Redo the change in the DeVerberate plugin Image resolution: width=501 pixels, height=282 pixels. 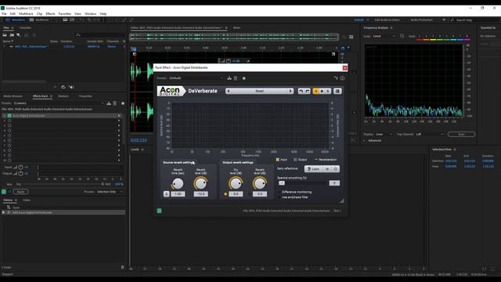coord(308,91)
